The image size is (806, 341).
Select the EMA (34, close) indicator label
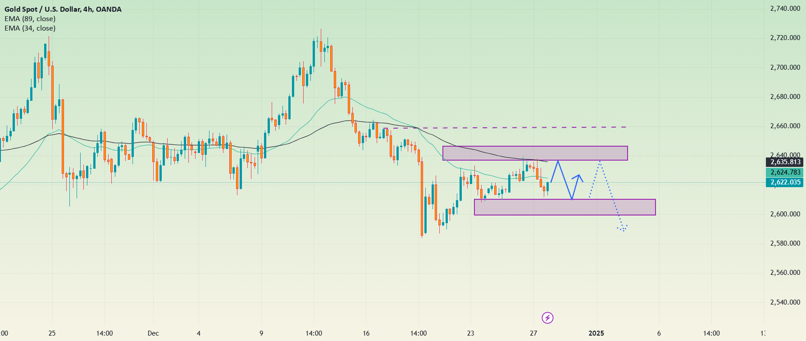pos(30,28)
